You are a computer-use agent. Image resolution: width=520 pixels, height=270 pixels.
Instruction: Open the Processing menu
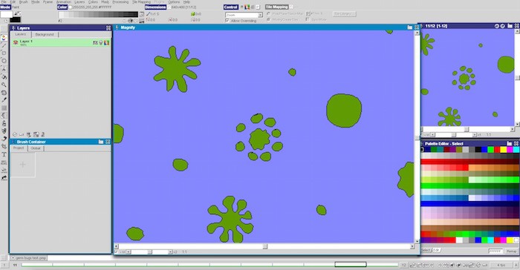click(x=120, y=2)
